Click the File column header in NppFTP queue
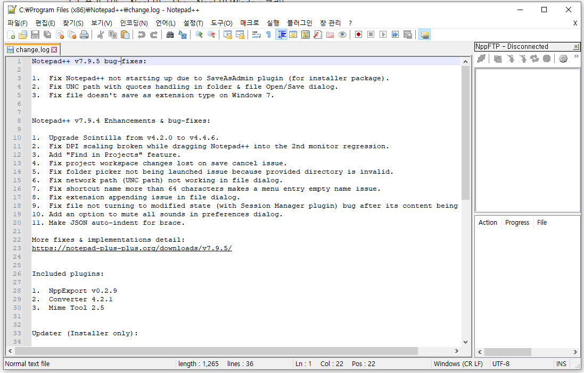Screen dimensions: 584x373 (x=542, y=223)
